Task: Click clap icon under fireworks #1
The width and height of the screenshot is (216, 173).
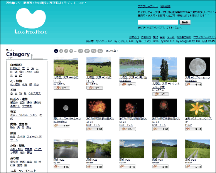Action: (160, 129)
